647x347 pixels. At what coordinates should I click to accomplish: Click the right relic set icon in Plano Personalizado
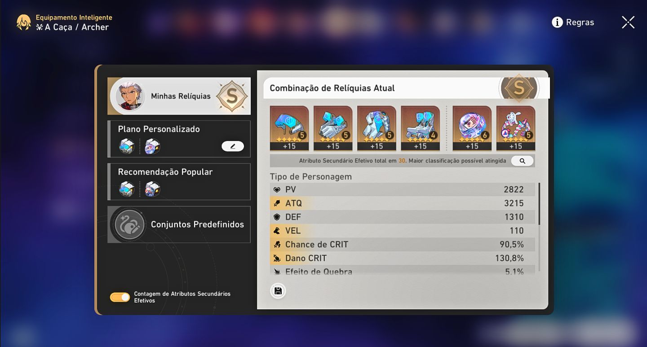152,146
